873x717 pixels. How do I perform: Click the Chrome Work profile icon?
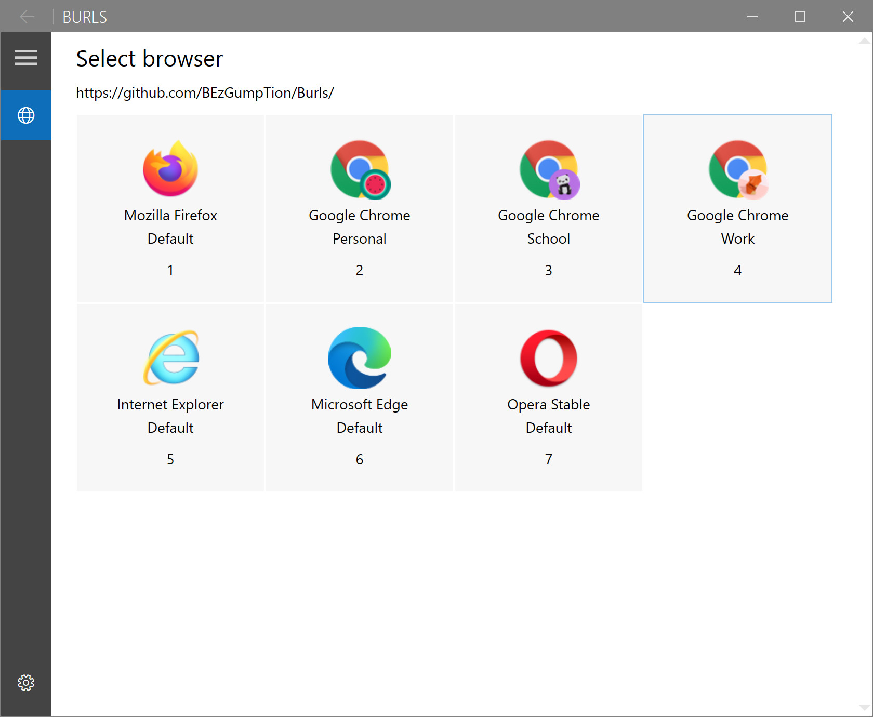(x=738, y=169)
